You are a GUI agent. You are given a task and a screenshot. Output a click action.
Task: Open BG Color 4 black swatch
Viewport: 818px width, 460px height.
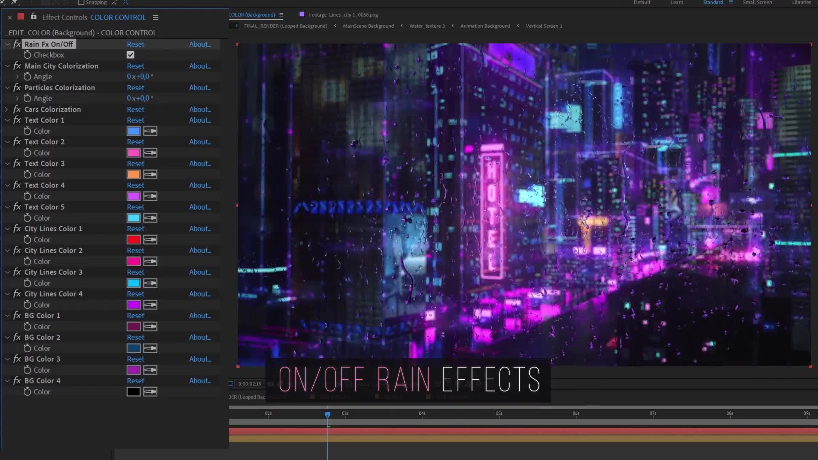click(133, 392)
